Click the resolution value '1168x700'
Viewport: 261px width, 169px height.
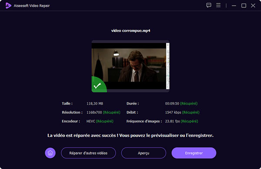point(94,113)
